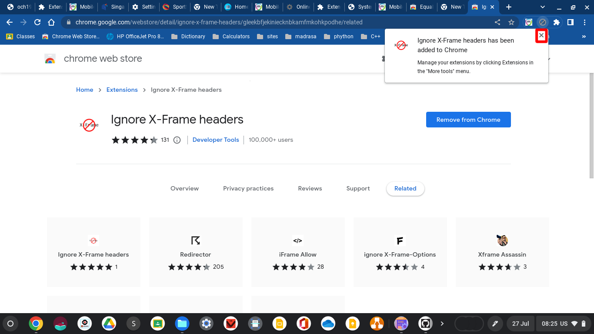Viewport: 594px width, 334px height.
Task: Open Google Classroom from the shelf
Action: point(157,324)
